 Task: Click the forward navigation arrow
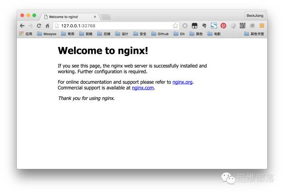(31, 26)
